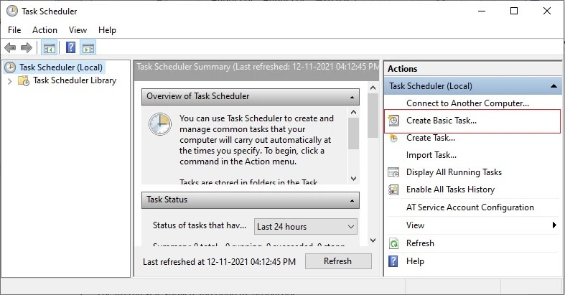
Task: Click overview text box scroll down arrow
Action: pos(353,179)
